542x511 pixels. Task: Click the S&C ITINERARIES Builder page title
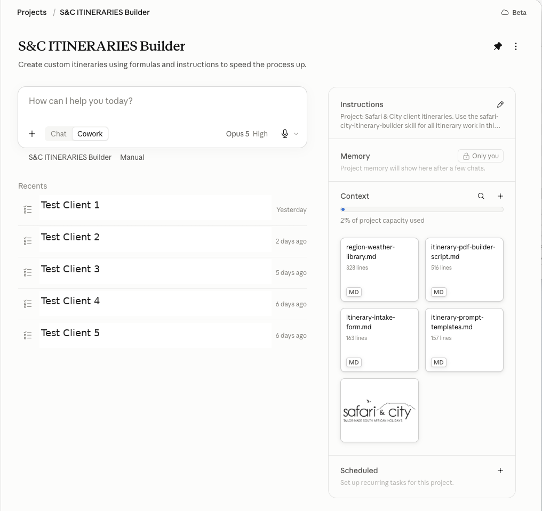coord(101,46)
